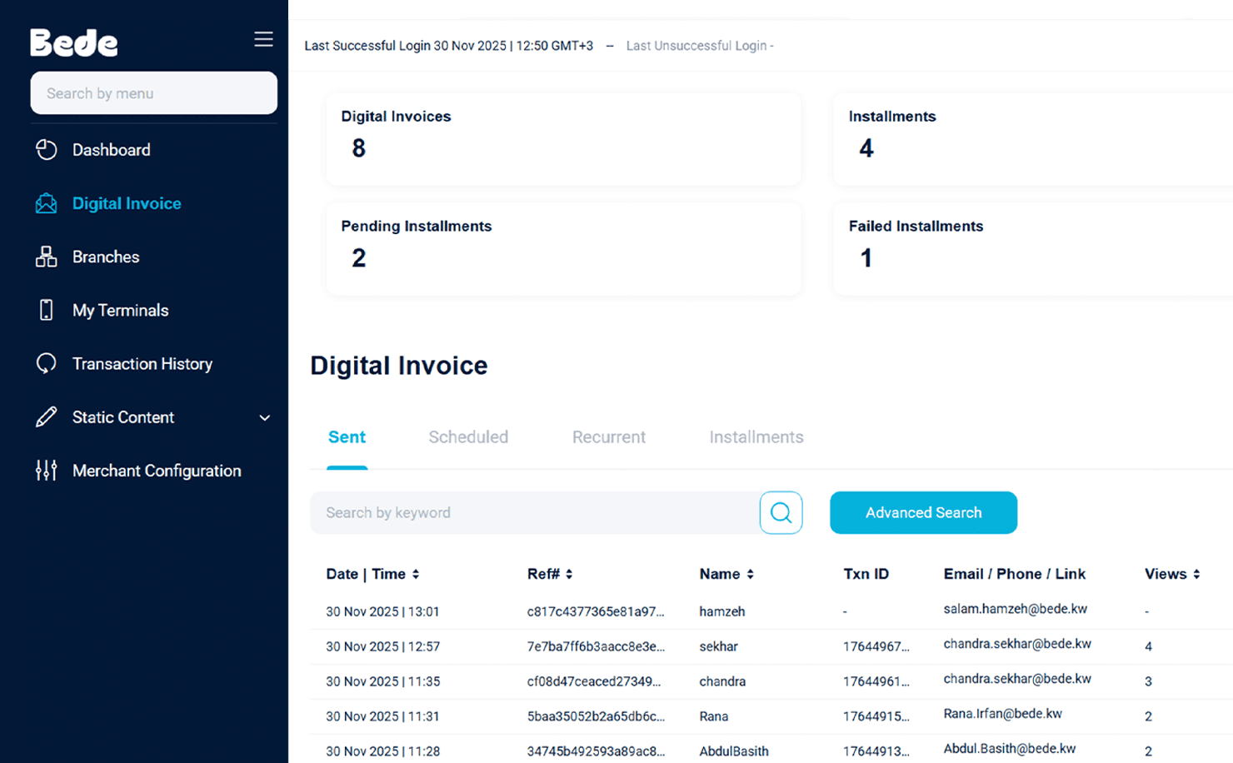Click the My Terminals phone icon
The image size is (1233, 763).
(46, 310)
